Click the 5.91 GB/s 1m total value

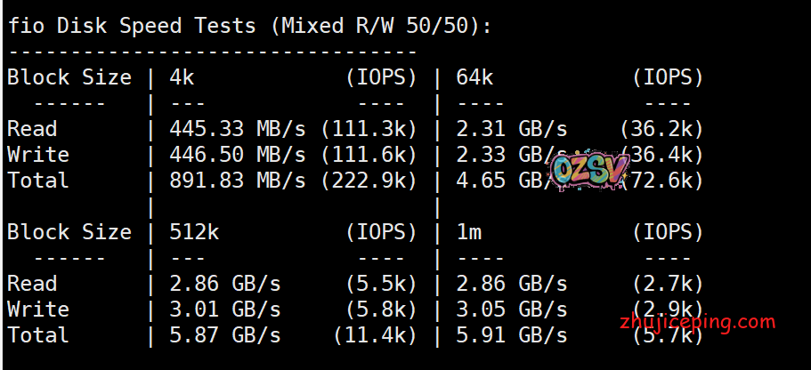click(x=511, y=335)
